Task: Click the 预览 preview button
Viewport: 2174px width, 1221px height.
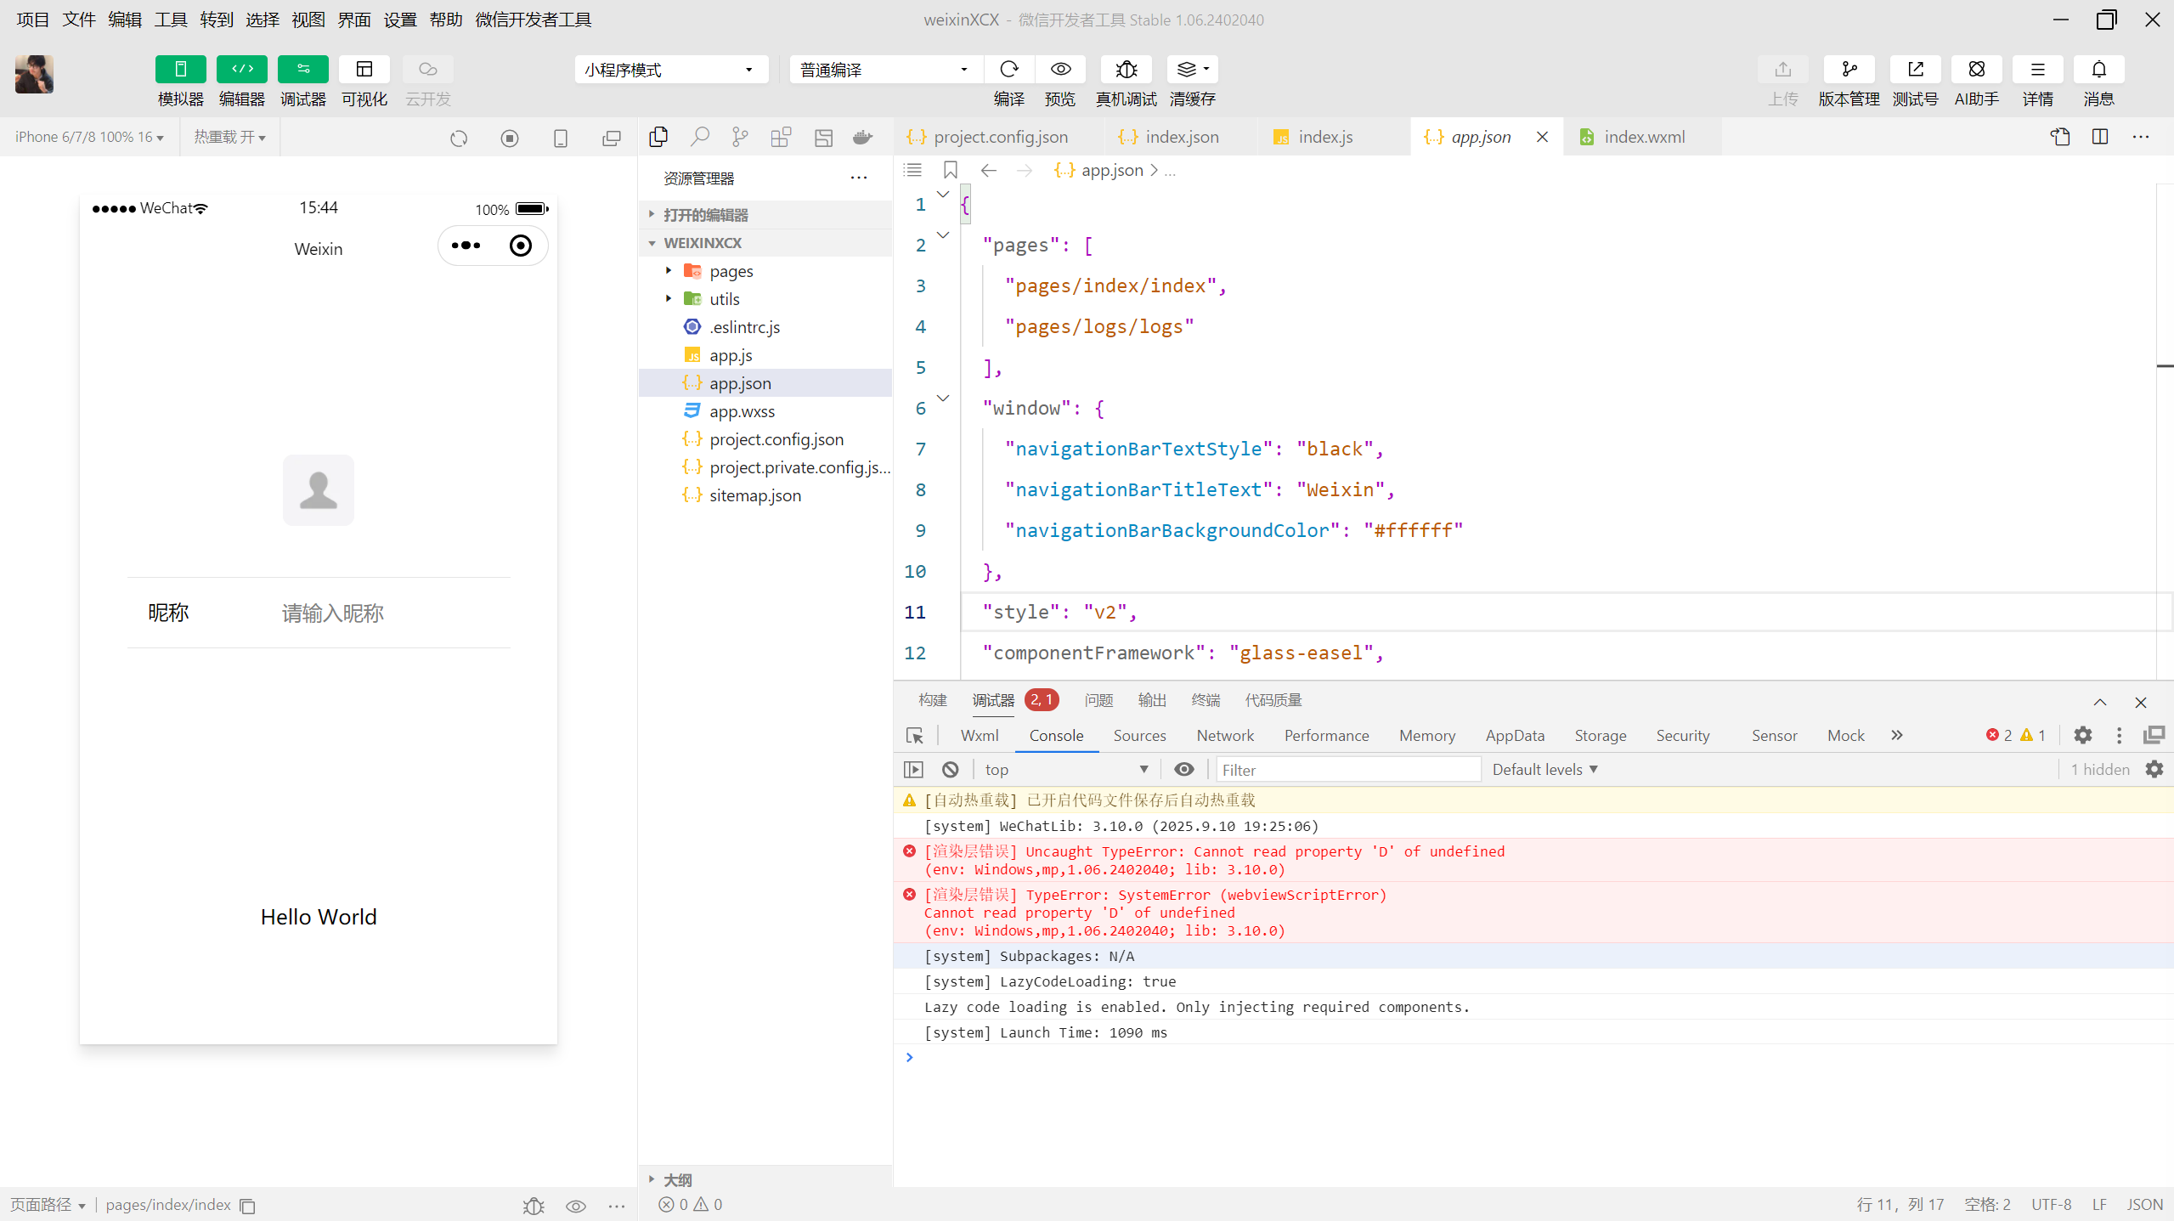Action: [x=1060, y=69]
